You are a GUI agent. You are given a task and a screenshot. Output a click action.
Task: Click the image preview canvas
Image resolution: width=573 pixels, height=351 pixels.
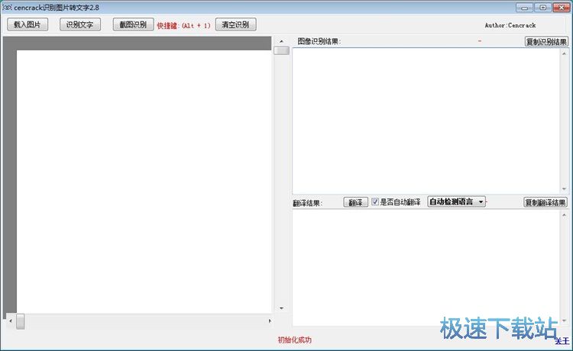144,182
